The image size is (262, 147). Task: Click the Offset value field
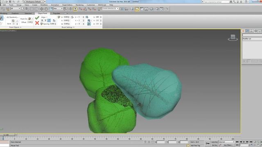click(29, 22)
